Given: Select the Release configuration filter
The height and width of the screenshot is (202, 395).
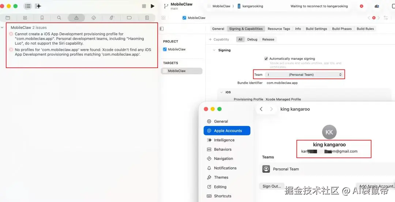Looking at the screenshot, I should [x=268, y=40].
